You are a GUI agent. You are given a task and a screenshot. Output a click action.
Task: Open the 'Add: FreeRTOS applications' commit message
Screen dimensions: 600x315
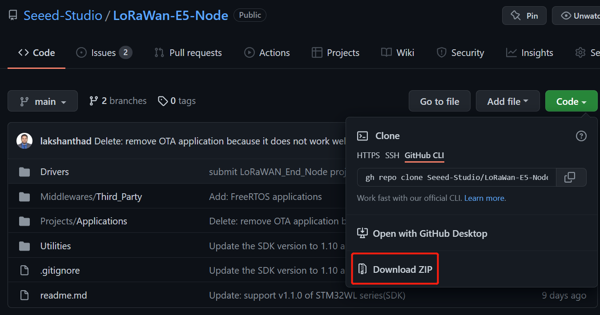coord(266,197)
